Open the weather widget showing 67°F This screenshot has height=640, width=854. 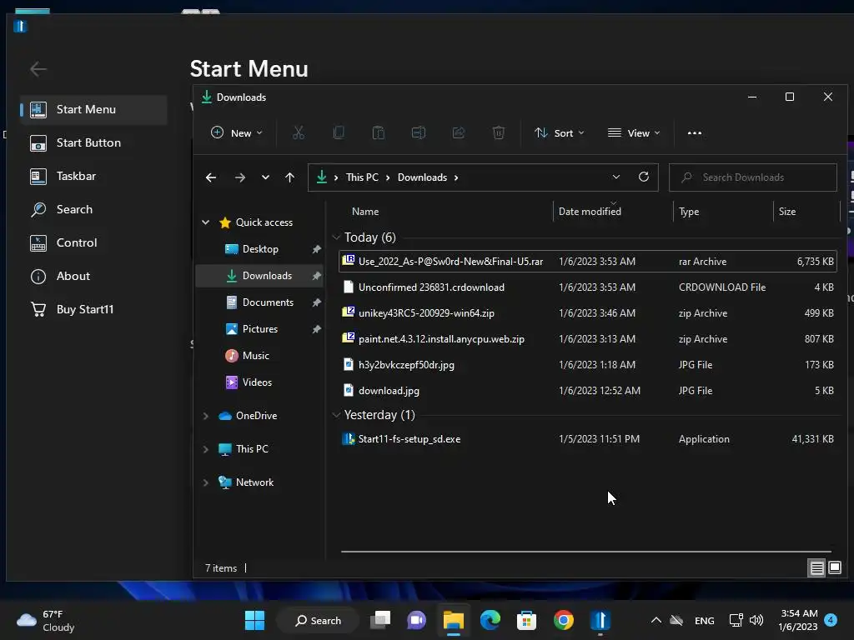click(46, 620)
